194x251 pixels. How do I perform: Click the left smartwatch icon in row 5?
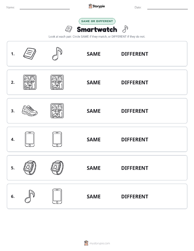30,168
